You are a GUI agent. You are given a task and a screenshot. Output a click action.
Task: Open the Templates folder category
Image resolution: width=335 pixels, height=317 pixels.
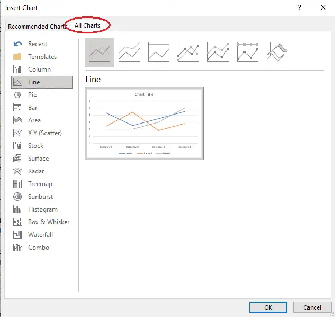point(42,57)
